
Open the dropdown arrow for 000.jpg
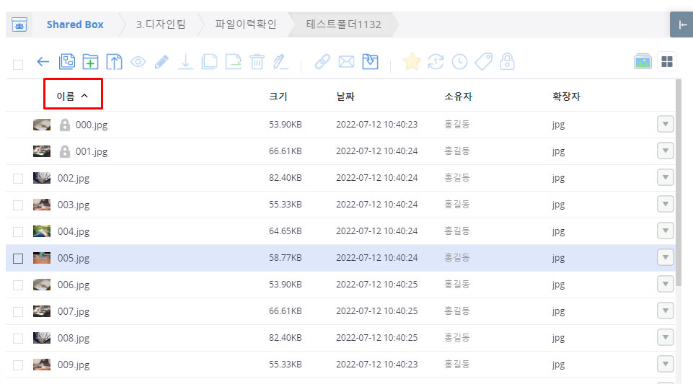pos(665,125)
